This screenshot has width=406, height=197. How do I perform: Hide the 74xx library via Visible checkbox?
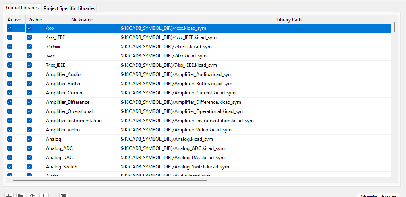tap(29, 56)
